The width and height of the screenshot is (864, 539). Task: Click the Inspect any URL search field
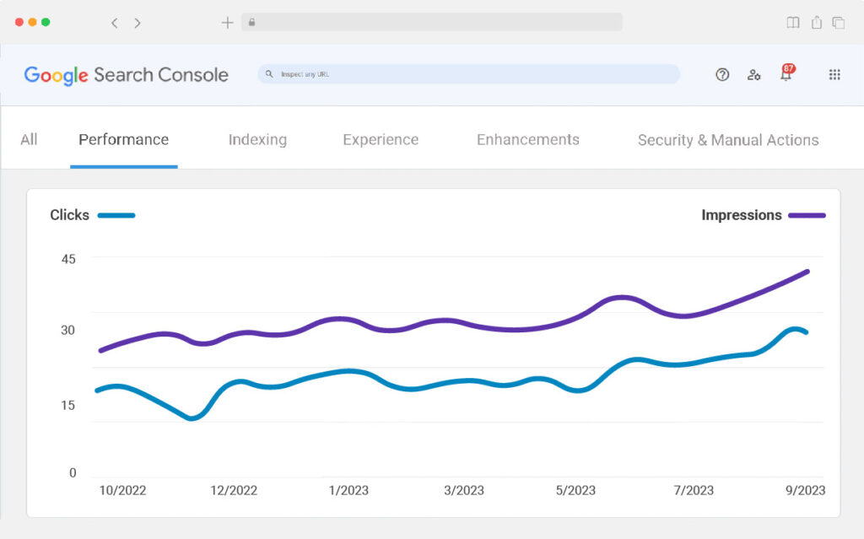472,74
